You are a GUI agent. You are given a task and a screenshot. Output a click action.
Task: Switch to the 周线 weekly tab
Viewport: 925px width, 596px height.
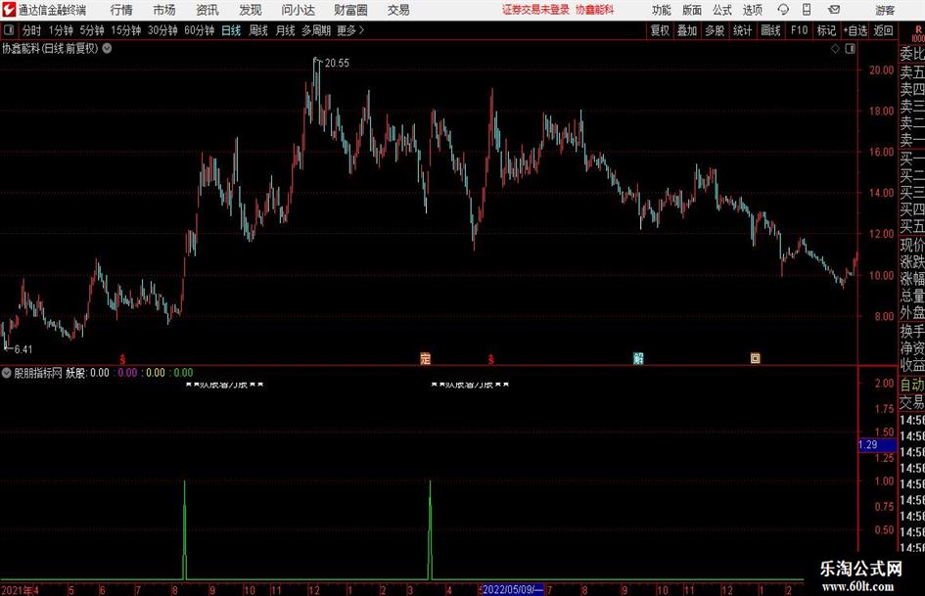258,30
